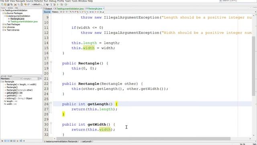Click the Save All toolbar icon

(12, 4)
